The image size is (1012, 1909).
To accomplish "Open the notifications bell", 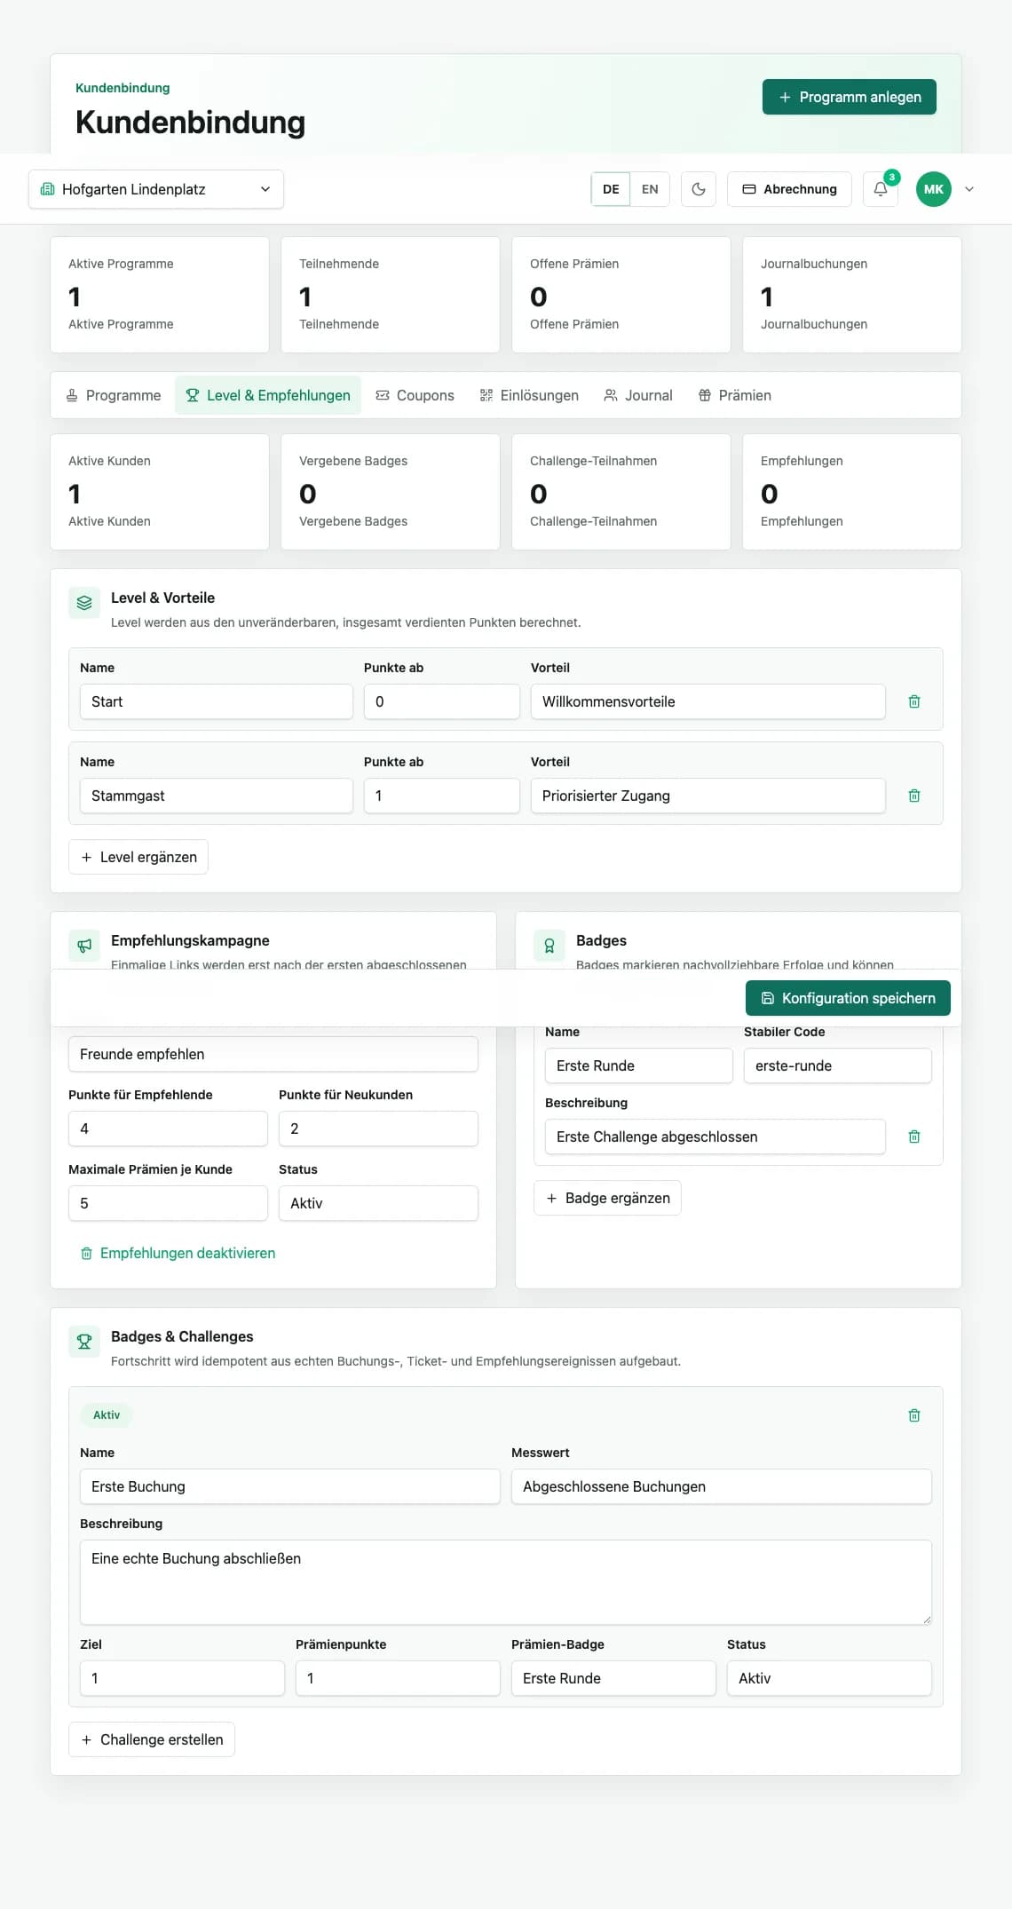I will coord(881,189).
